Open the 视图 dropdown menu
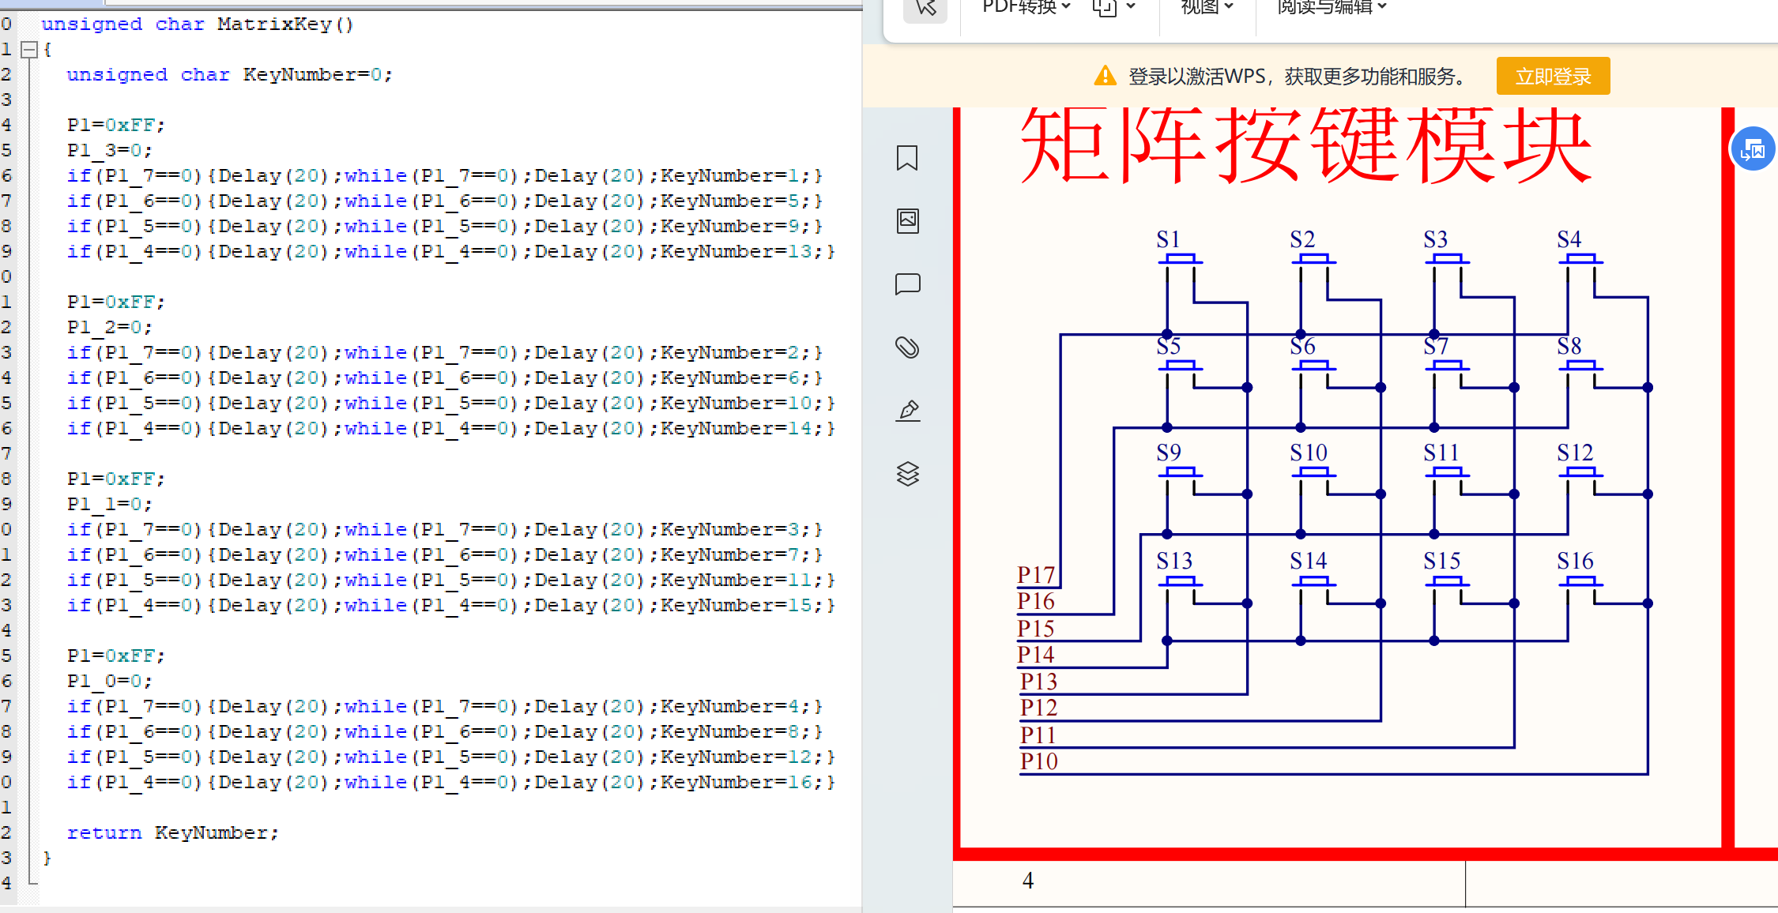1778x913 pixels. (x=1207, y=7)
